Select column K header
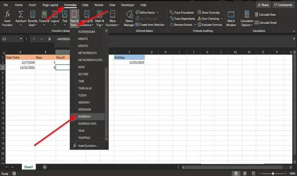The image size is (297, 176). pyautogui.click(x=207, y=52)
